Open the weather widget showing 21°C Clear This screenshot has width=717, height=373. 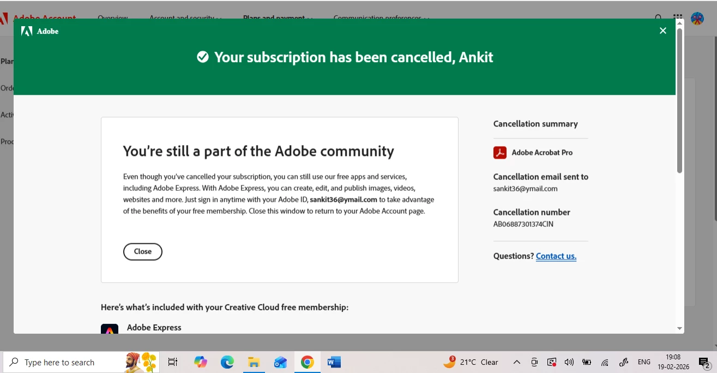471,362
